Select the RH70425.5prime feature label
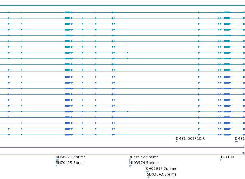Image resolution: width=245 pixels, height=179 pixels. [x=71, y=163]
